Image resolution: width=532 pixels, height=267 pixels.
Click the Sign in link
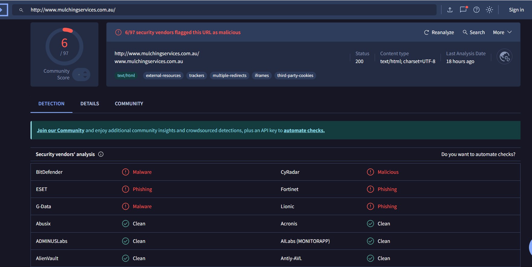pos(516,10)
